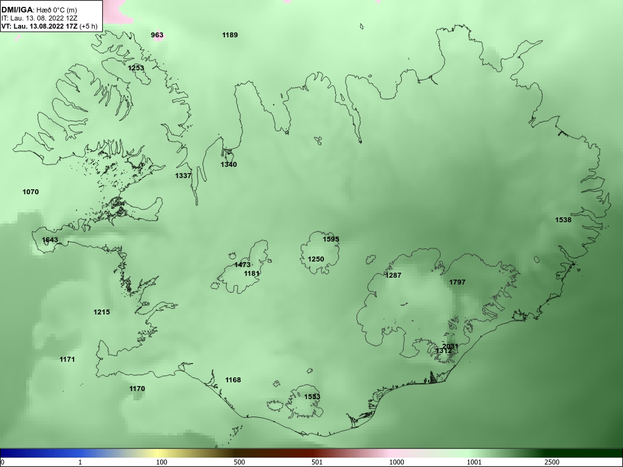Viewport: 623px width, 467px height.
Task: Select the 'IT: Lau. 13. 08. 2022 12Z' line
Action: pos(39,18)
